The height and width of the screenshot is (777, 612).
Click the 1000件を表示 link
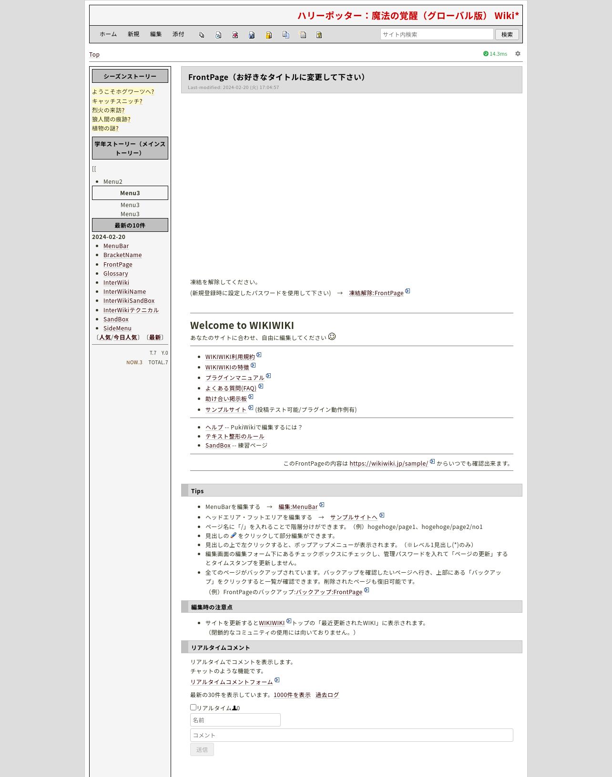click(x=292, y=695)
